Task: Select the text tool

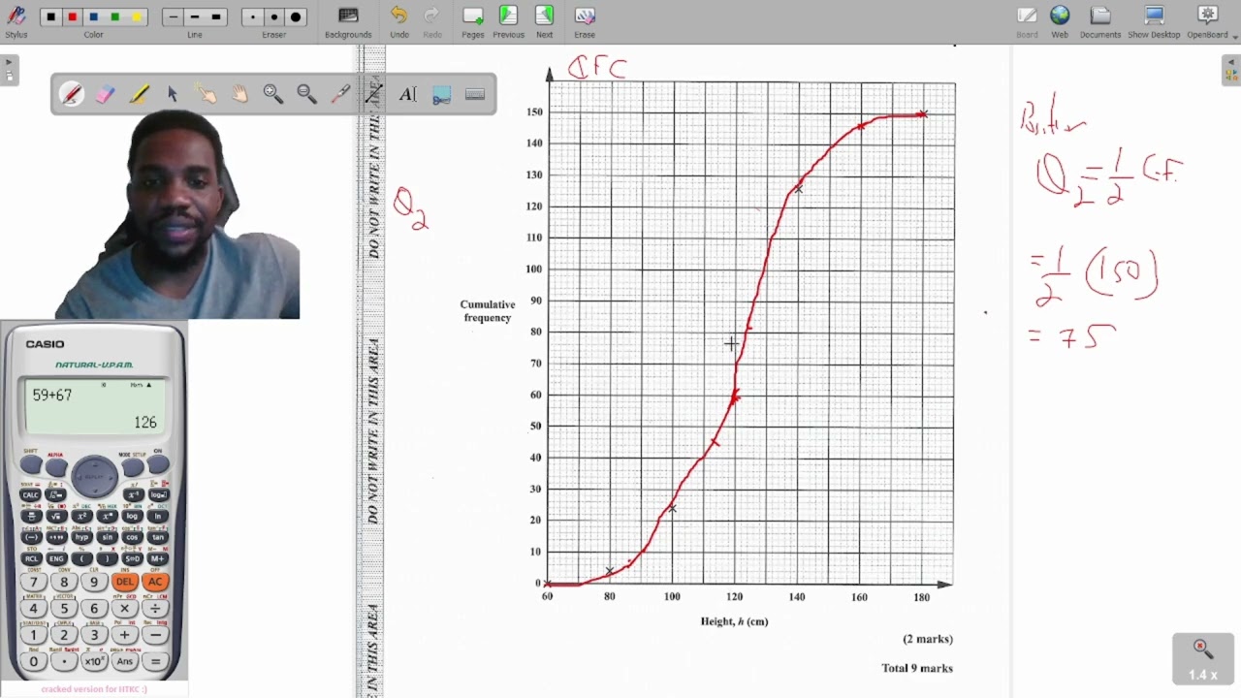Action: (x=407, y=94)
